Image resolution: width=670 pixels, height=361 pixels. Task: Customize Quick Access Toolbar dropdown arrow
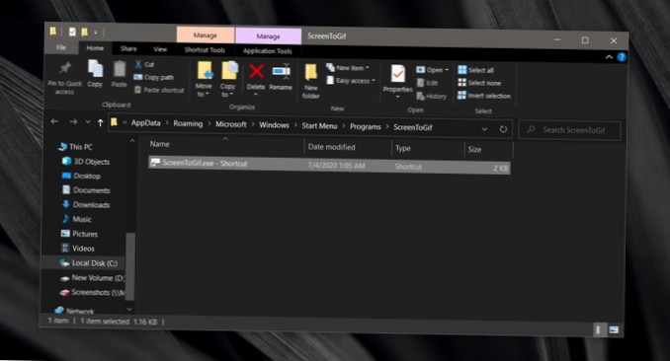point(95,33)
